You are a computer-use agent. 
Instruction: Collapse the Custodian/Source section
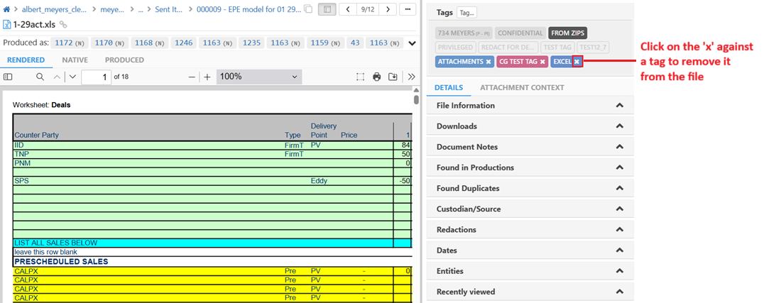click(x=619, y=209)
